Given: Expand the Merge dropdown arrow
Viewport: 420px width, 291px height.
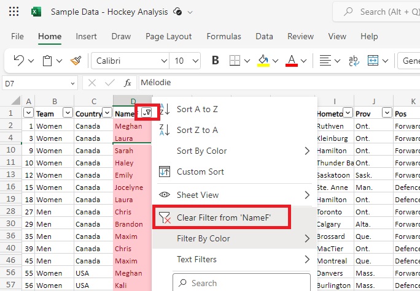Looking at the screenshot, I should (385, 61).
